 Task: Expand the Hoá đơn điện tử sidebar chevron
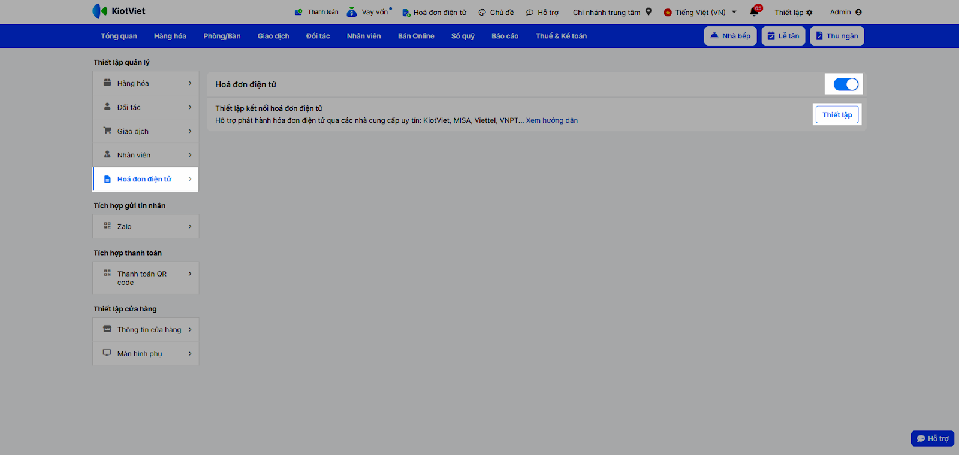(x=190, y=179)
